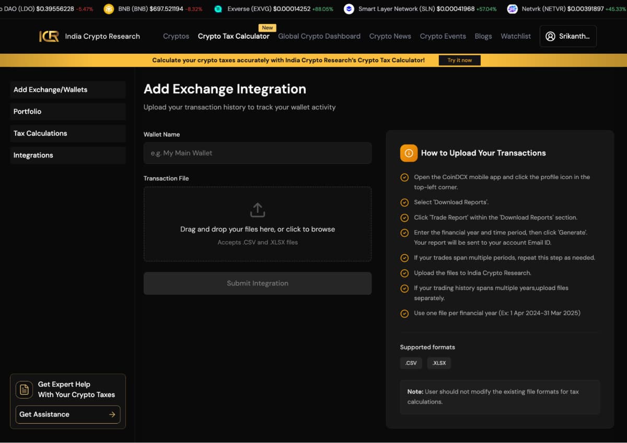This screenshot has height=443, width=627.
Task: Select the .CSV supported format chip
Action: (x=411, y=363)
